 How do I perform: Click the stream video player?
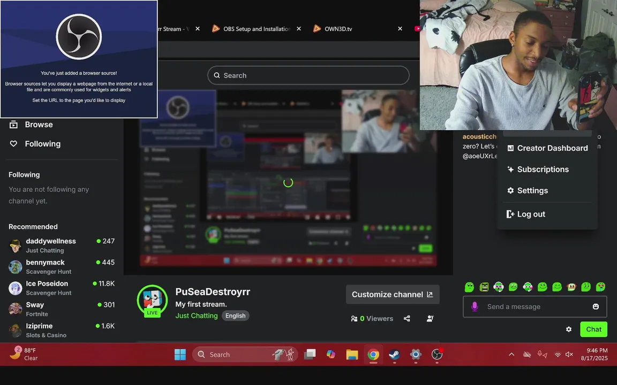288,182
